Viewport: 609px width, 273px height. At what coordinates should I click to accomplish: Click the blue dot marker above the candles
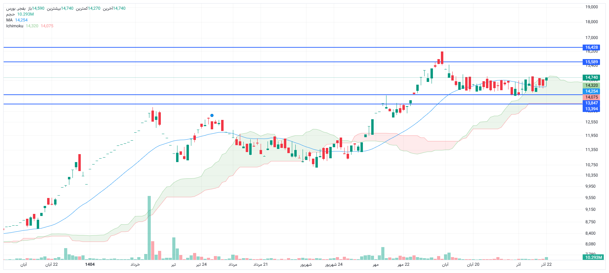(x=212, y=115)
